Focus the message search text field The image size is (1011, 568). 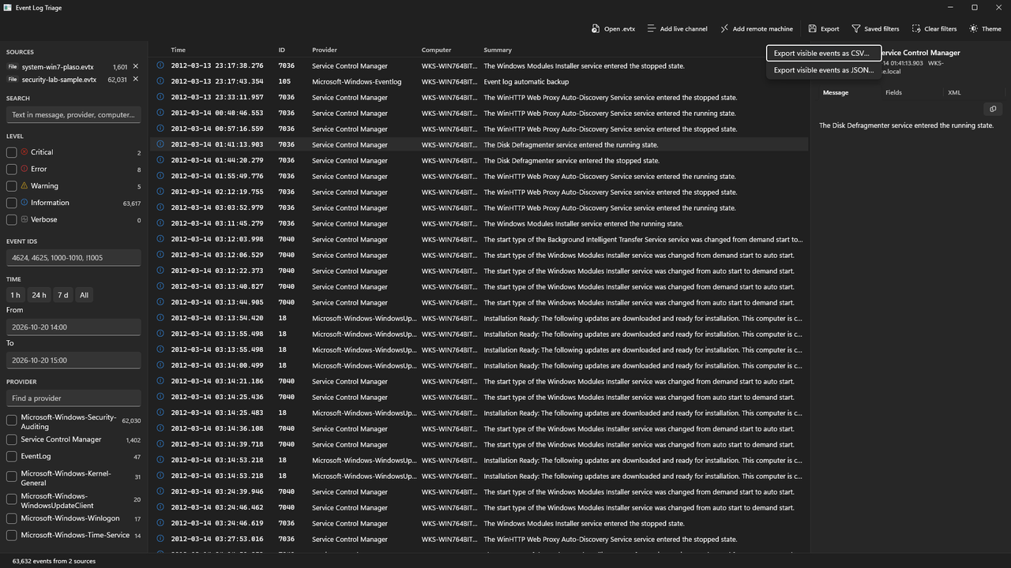(73, 115)
